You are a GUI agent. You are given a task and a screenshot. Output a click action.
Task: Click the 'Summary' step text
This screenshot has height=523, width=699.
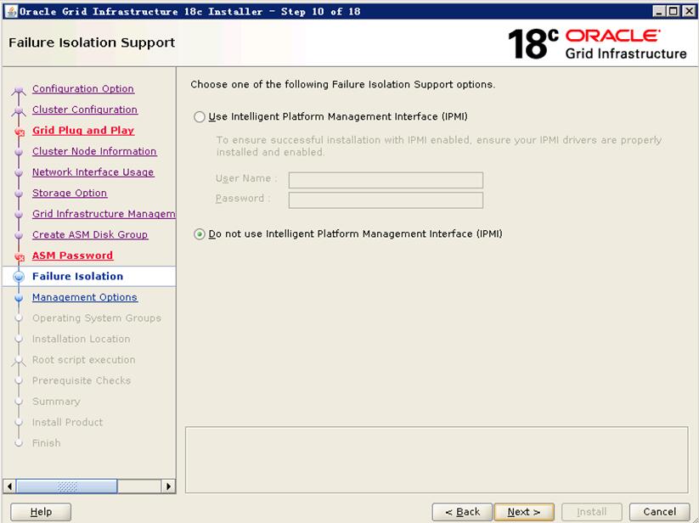point(56,402)
